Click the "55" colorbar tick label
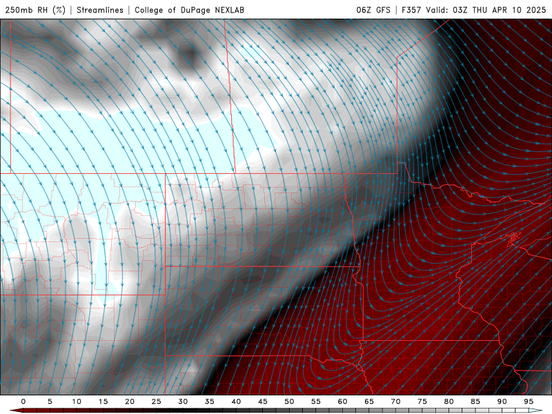This screenshot has width=552, height=414. [x=316, y=402]
